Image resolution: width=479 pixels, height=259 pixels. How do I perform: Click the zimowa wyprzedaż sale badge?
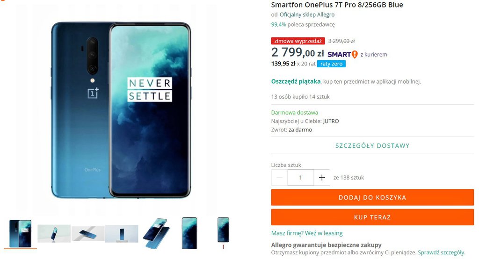(x=298, y=41)
